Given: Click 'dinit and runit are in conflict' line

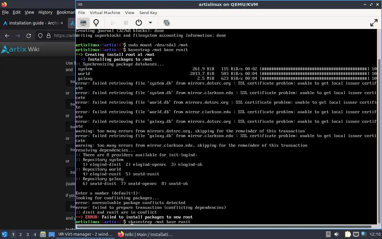Looking at the screenshot, I should 116,212.
